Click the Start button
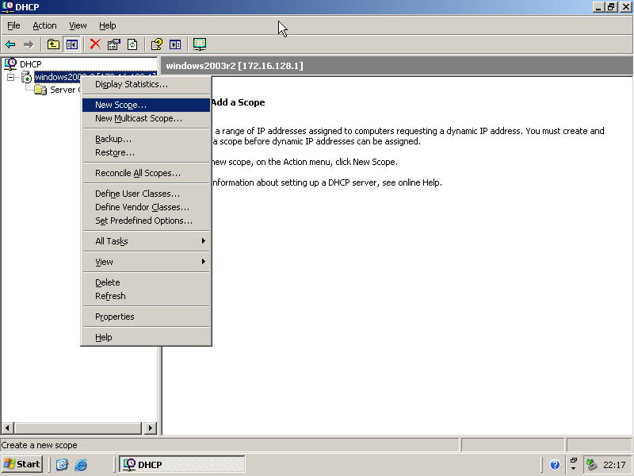 click(22, 464)
